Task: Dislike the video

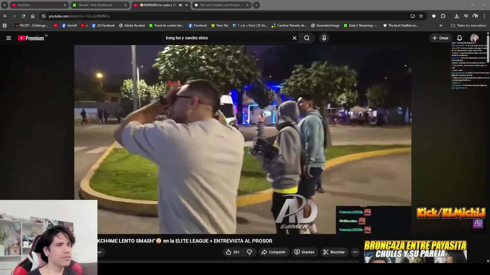Action: click(x=249, y=252)
